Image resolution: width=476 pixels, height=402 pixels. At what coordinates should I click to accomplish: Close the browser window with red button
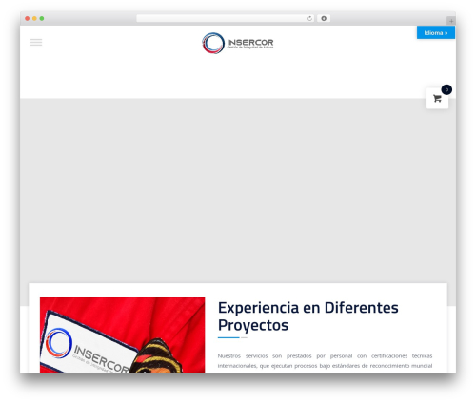click(x=28, y=19)
